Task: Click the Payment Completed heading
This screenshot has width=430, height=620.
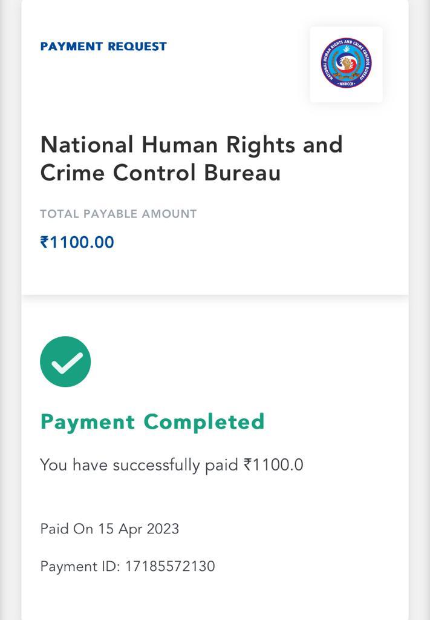Action: point(152,421)
